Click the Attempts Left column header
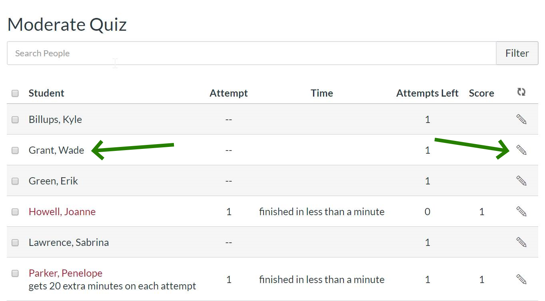Image resolution: width=545 pixels, height=301 pixels. pyautogui.click(x=427, y=93)
